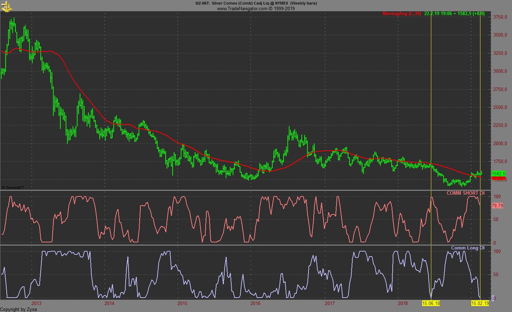Viewport: 512px width, 312px height.
Task: Select the COMM SHORT OI pane label
Action: (x=465, y=193)
